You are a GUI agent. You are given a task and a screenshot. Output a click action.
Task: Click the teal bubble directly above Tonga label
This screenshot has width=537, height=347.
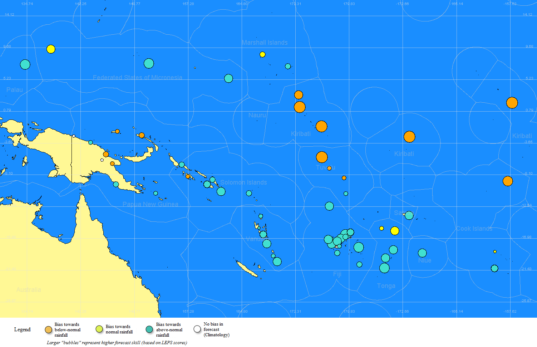click(x=384, y=268)
